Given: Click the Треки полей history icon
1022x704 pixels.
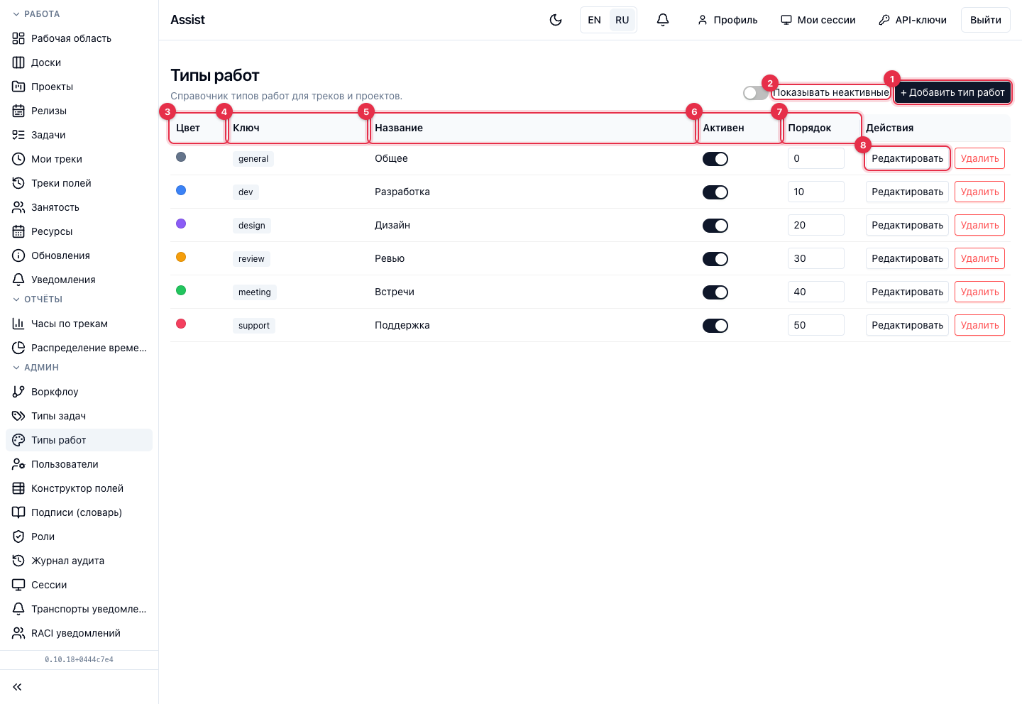Looking at the screenshot, I should point(18,183).
